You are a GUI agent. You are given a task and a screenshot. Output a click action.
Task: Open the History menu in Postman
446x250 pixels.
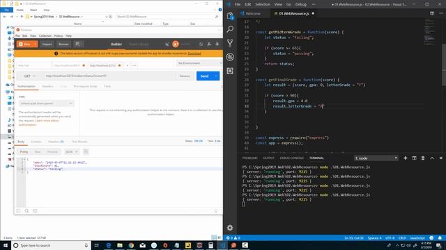coord(59,35)
